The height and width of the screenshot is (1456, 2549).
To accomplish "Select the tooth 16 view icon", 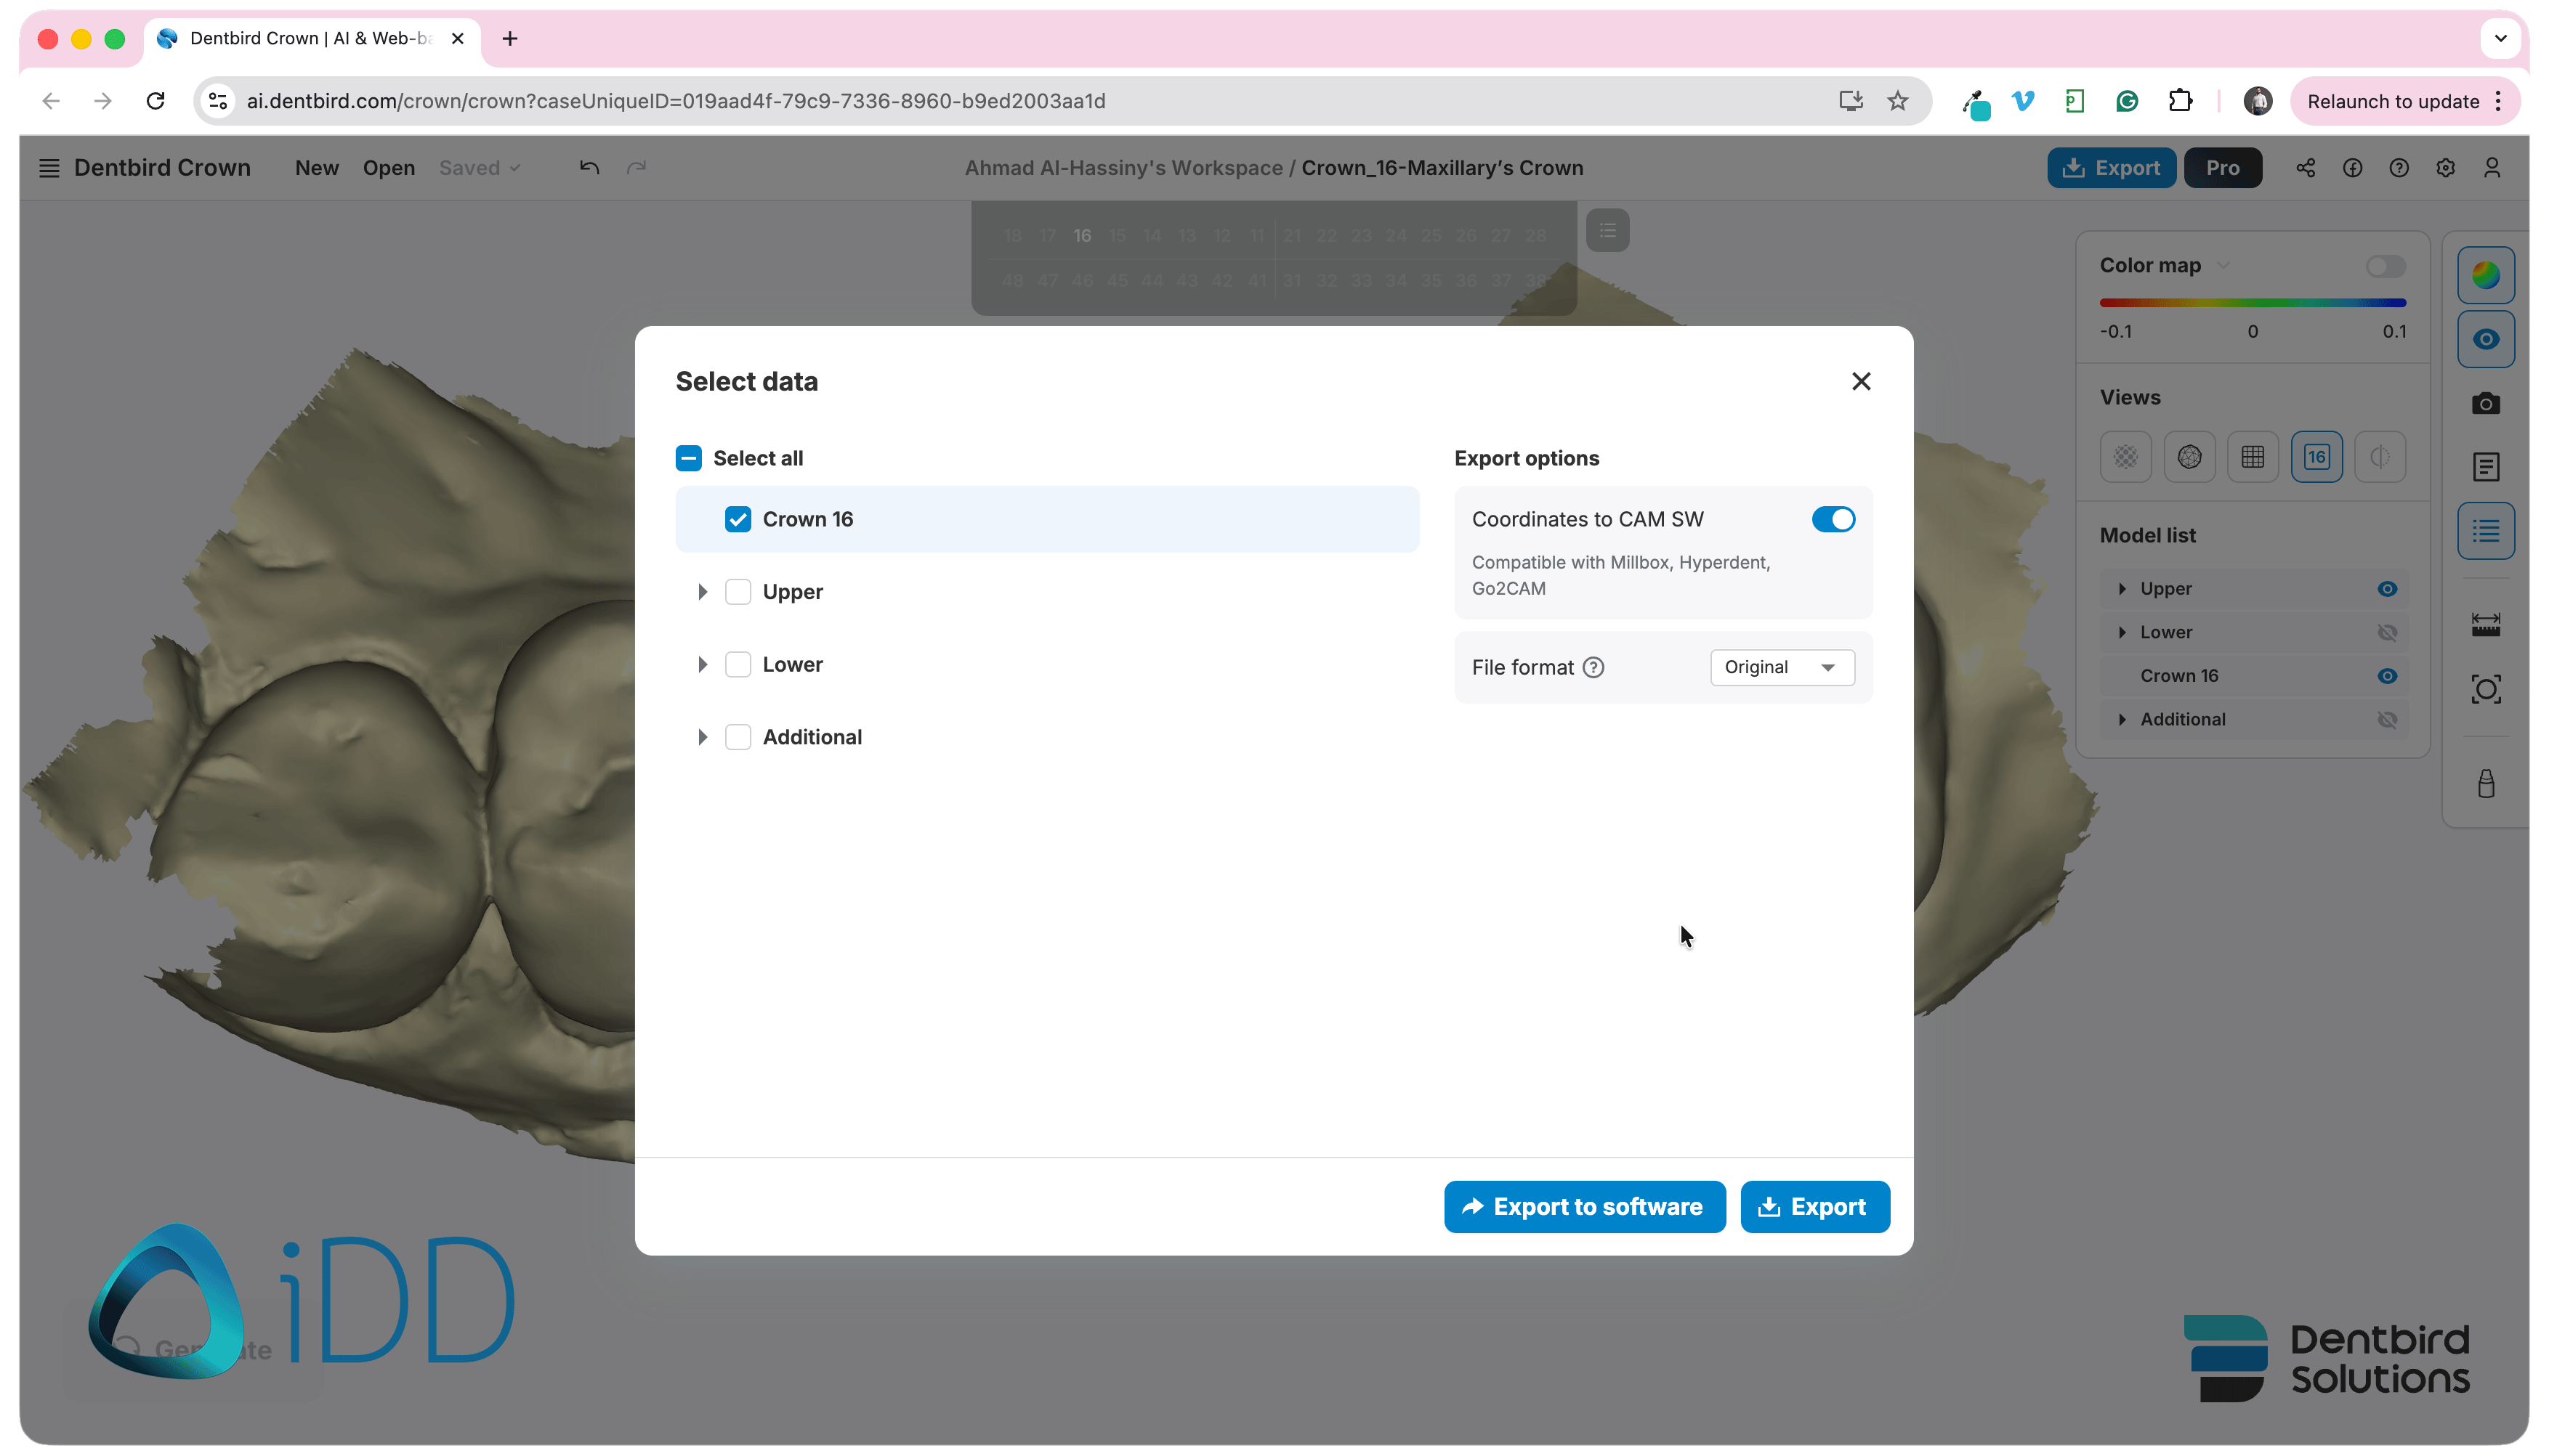I will tap(2316, 457).
